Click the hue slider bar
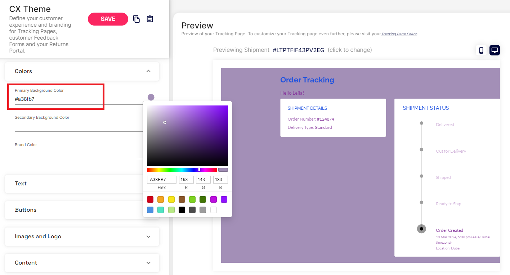Image resolution: width=510 pixels, height=275 pixels. point(182,170)
